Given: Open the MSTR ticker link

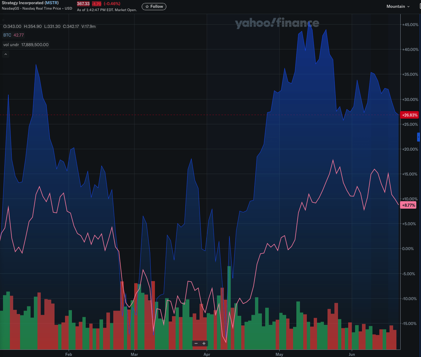Looking at the screenshot, I should coord(52,3).
